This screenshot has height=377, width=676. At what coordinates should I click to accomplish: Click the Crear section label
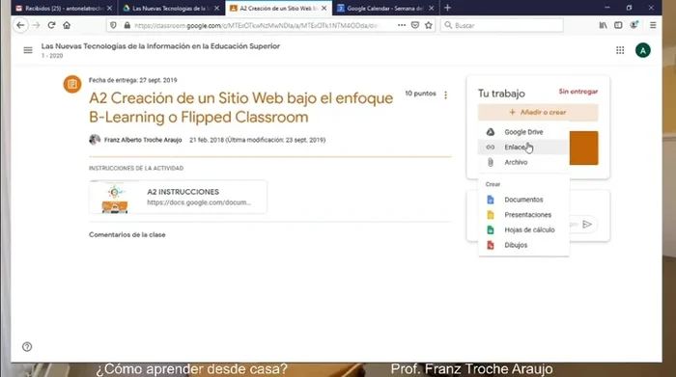coord(493,184)
